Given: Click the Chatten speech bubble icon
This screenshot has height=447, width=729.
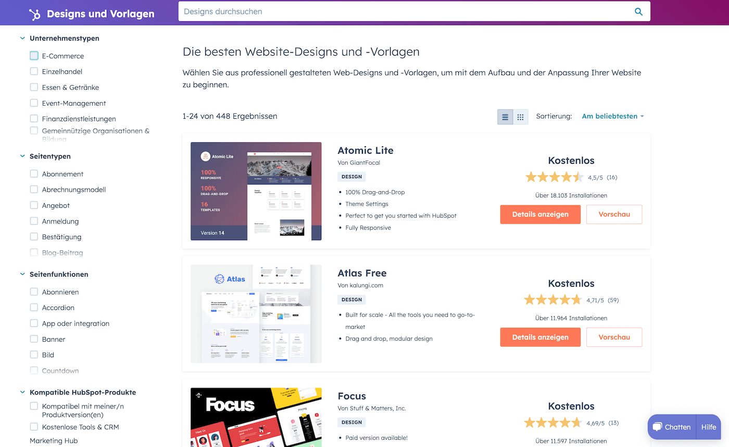Looking at the screenshot, I should 657,427.
